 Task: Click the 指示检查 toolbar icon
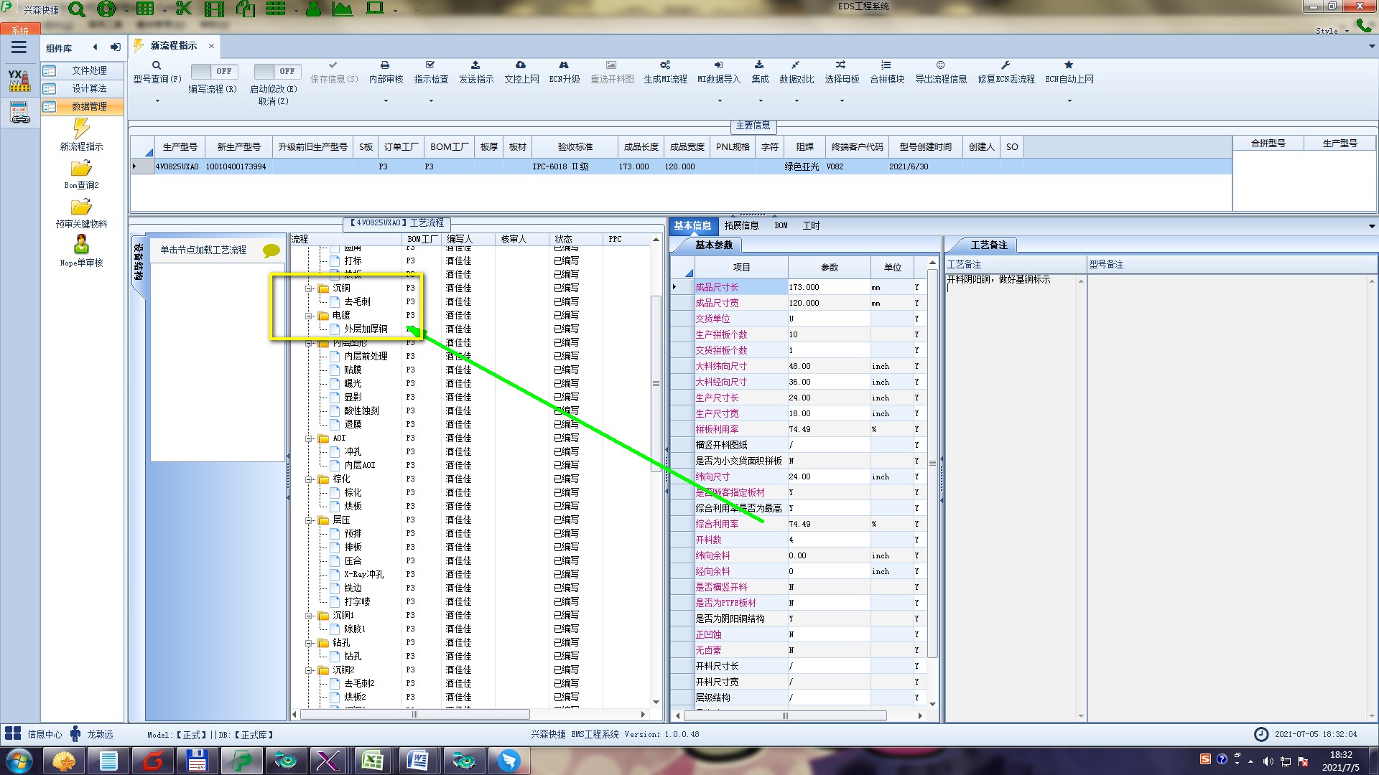(x=430, y=65)
